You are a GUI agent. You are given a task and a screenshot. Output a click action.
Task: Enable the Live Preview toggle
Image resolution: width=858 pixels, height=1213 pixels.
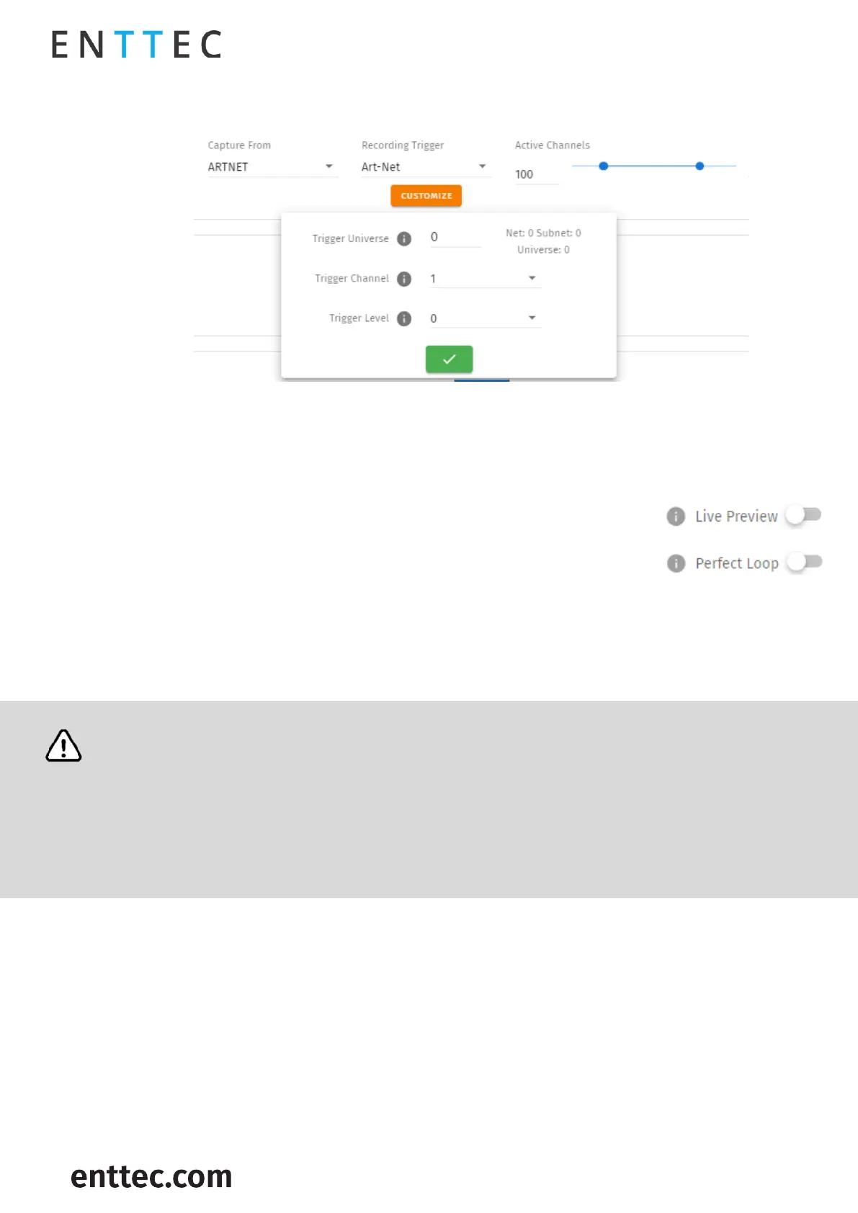[x=803, y=515]
